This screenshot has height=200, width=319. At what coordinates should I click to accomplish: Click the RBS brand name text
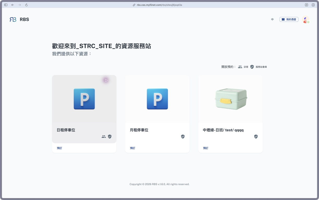point(24,20)
